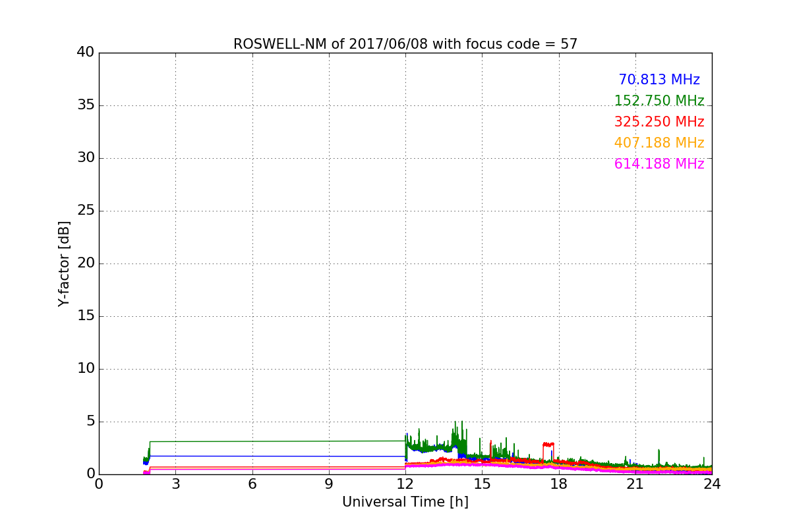Click the 'Universal Time [h]' axis label
Image resolution: width=791 pixels, height=527 pixels.
click(405, 502)
